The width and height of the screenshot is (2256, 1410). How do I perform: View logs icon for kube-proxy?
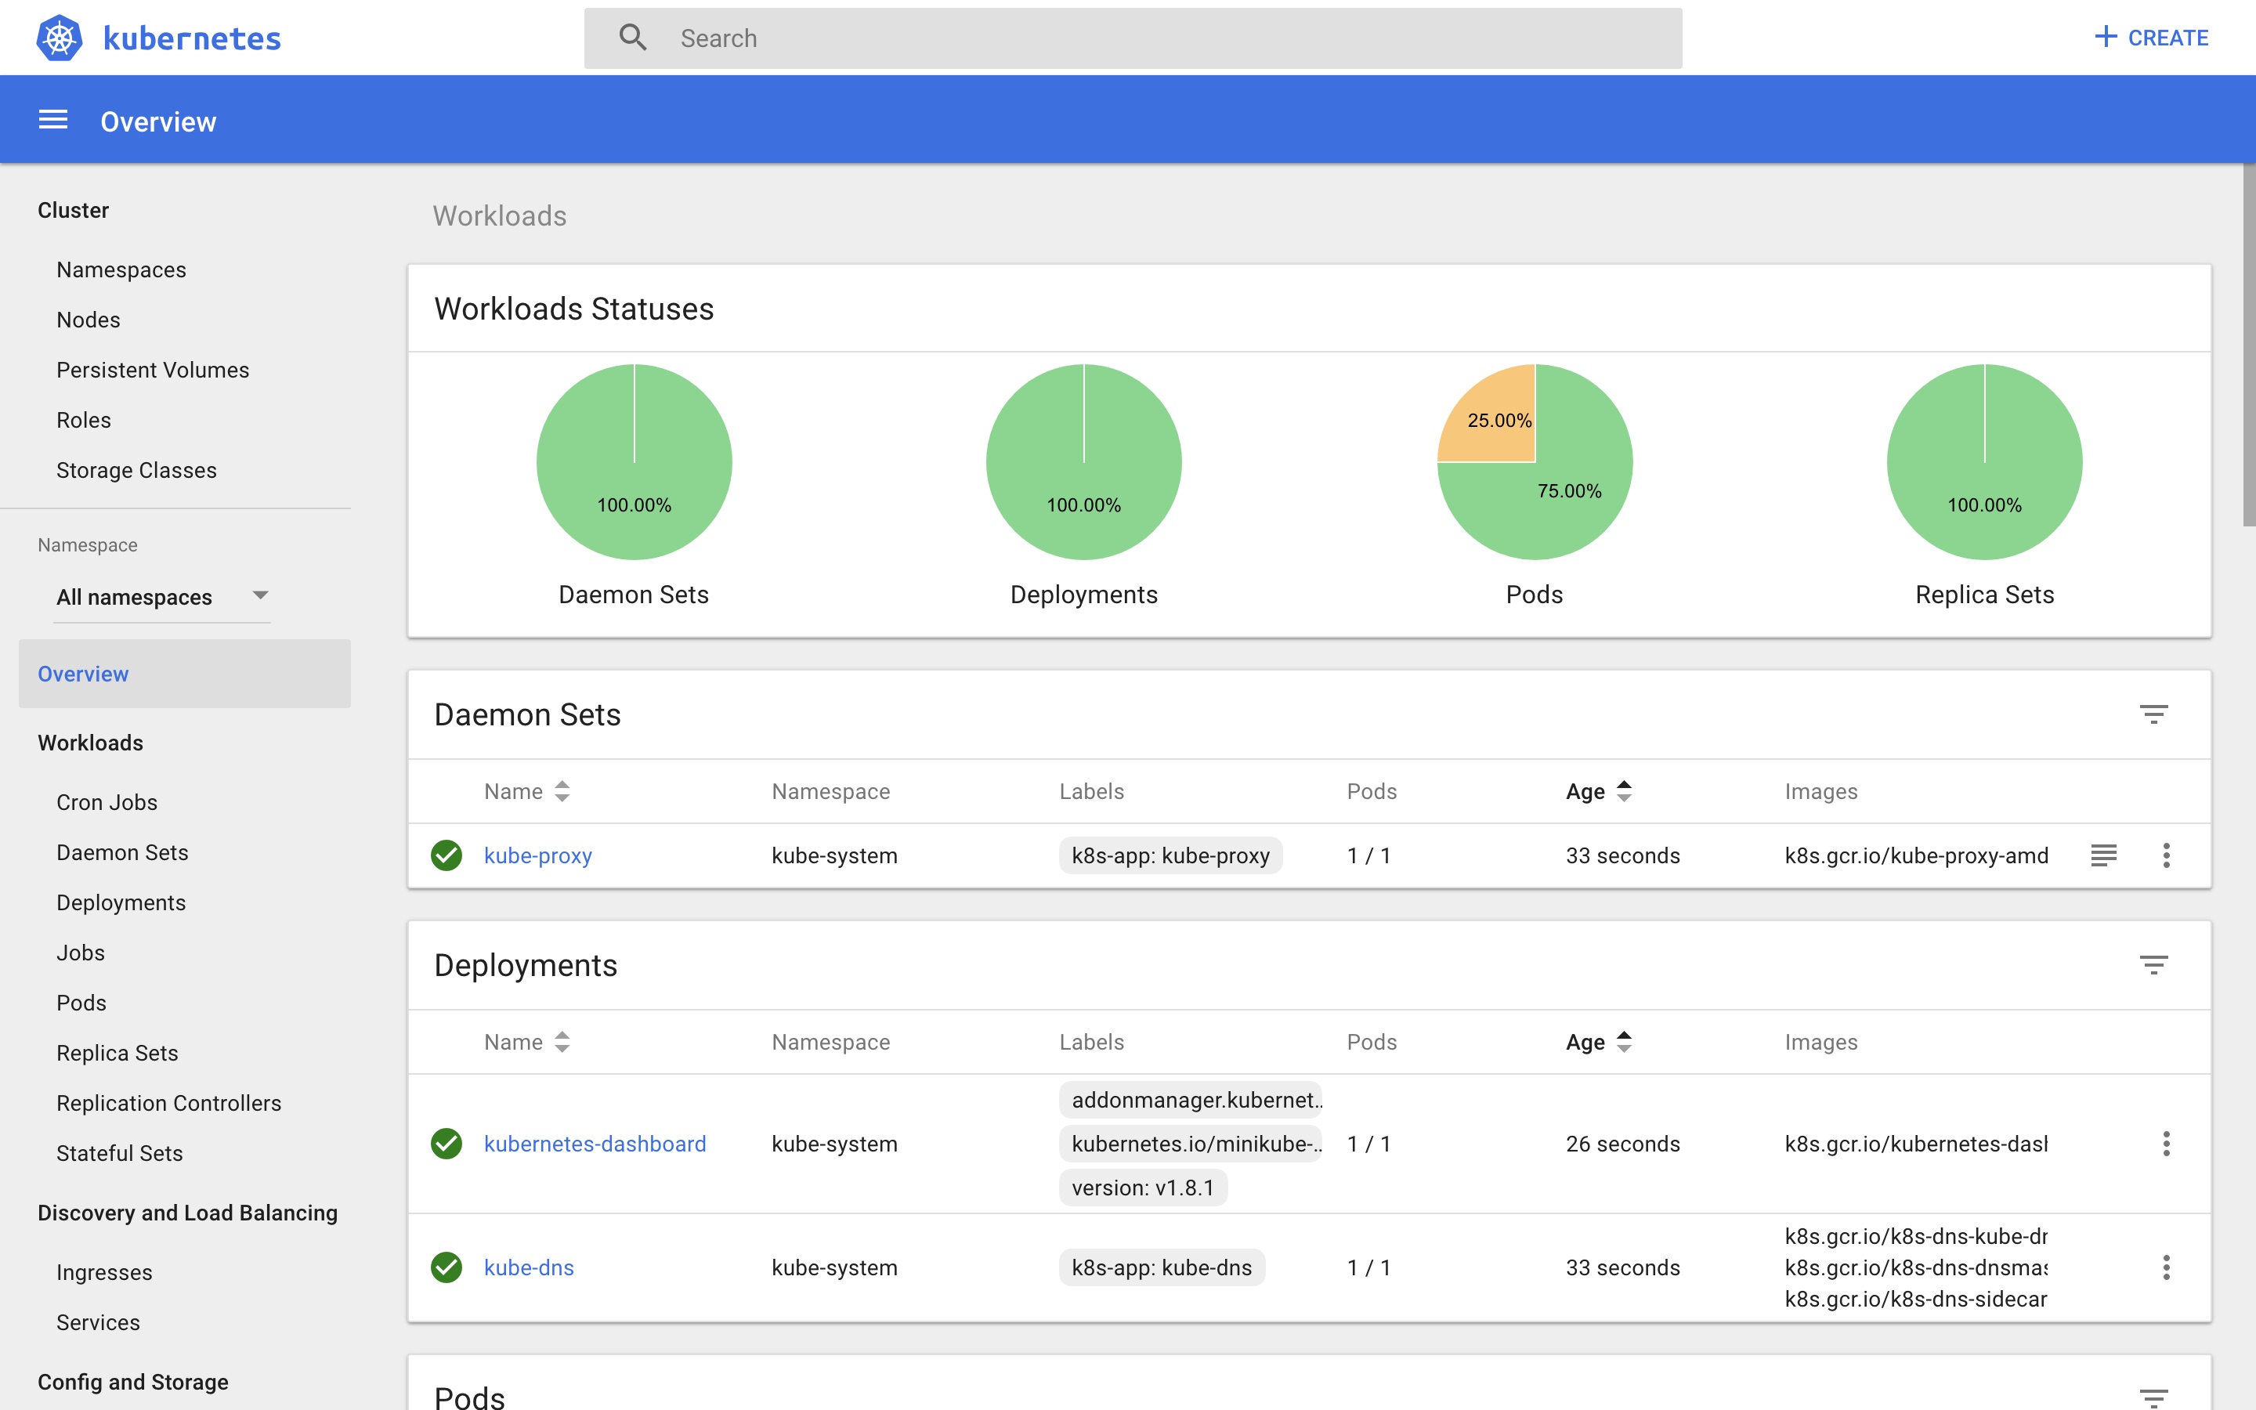coord(2103,855)
